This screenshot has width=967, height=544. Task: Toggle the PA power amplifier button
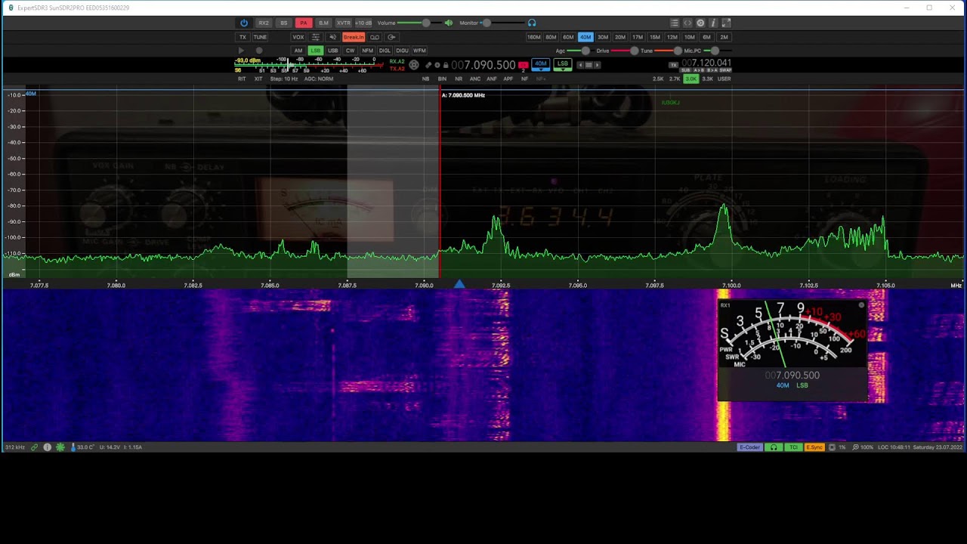pyautogui.click(x=304, y=23)
